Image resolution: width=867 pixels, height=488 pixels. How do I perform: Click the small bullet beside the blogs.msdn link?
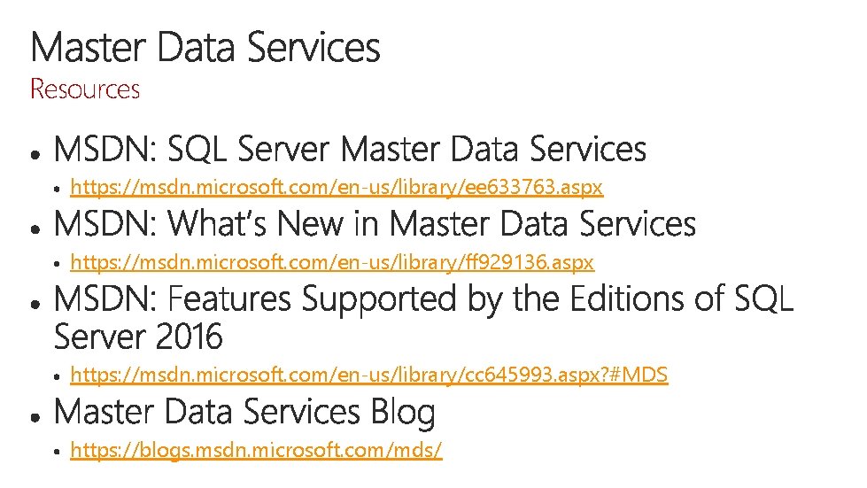[x=55, y=452]
